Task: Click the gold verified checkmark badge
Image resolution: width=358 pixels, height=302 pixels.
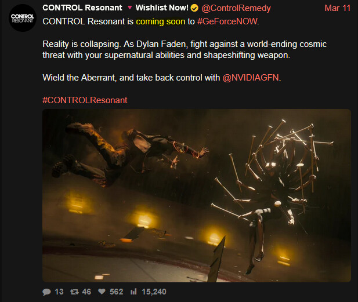Action: [x=194, y=8]
